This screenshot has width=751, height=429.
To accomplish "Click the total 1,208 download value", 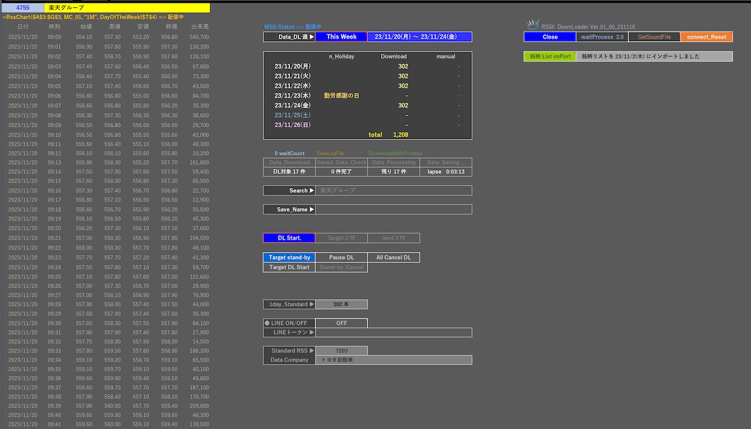I will [401, 135].
